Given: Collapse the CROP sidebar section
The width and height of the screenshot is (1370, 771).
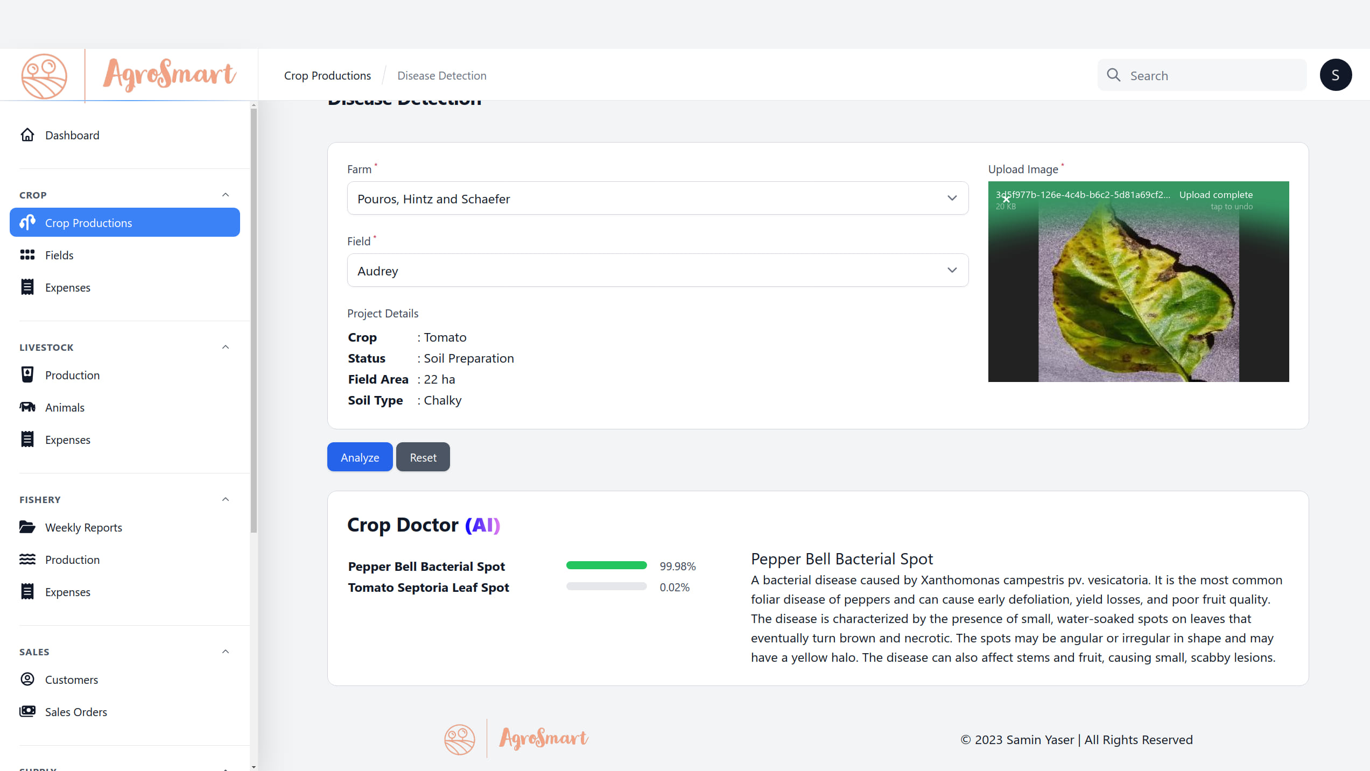Looking at the screenshot, I should pos(226,195).
